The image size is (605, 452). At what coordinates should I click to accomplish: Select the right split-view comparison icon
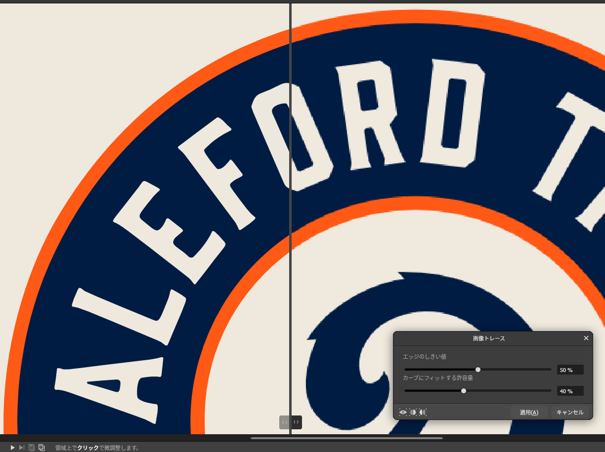tap(423, 412)
